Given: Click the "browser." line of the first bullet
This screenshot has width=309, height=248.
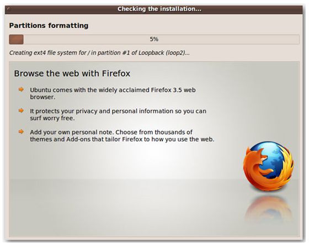Looking at the screenshot, I should pos(42,97).
